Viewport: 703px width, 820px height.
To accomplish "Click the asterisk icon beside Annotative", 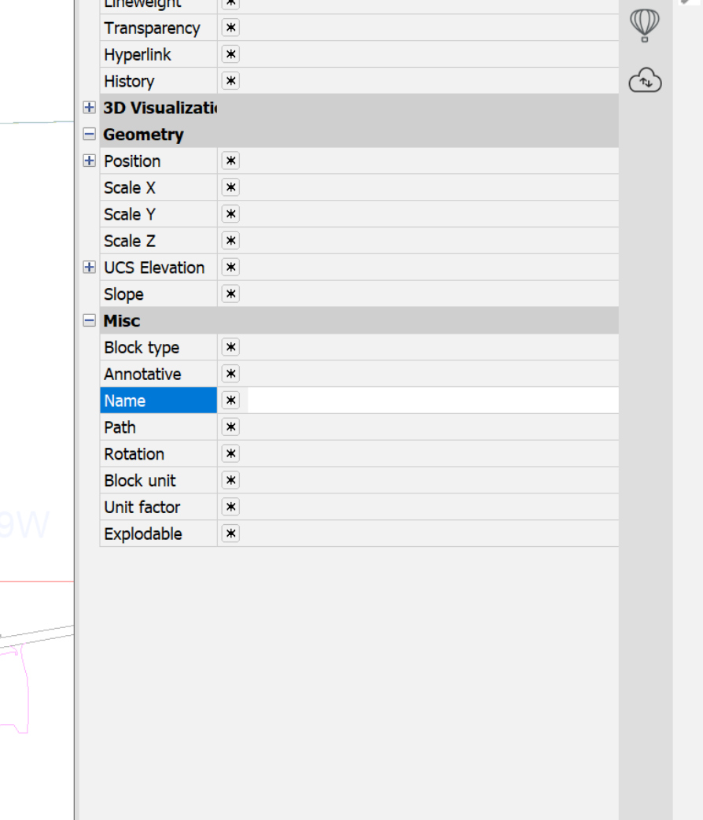I will pyautogui.click(x=230, y=375).
